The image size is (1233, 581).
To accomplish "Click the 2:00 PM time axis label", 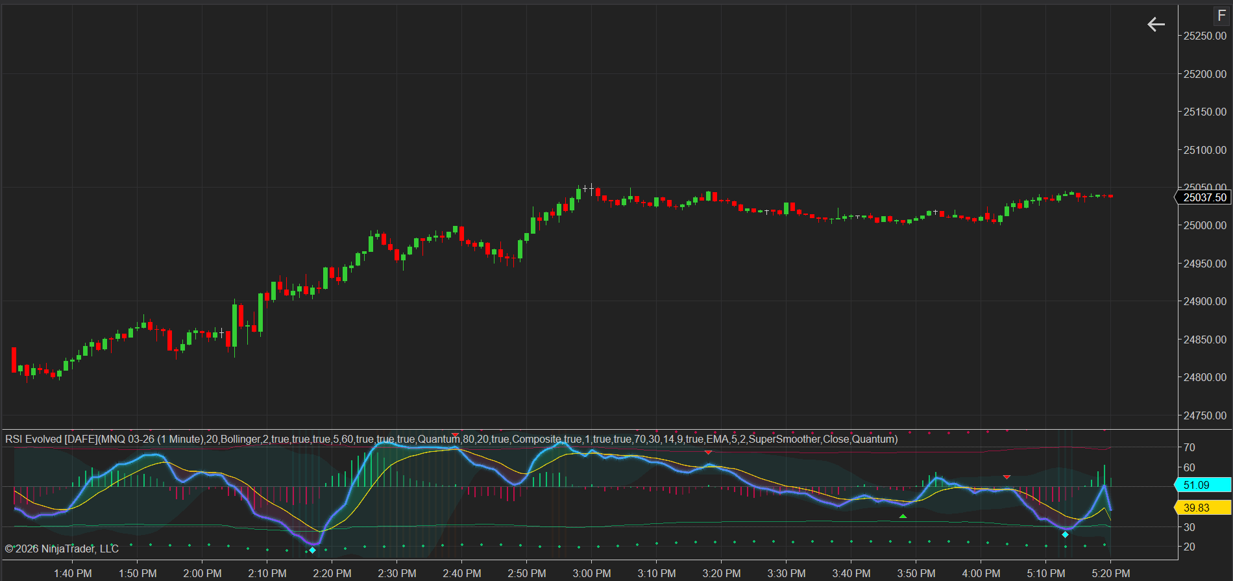I will pos(202,573).
